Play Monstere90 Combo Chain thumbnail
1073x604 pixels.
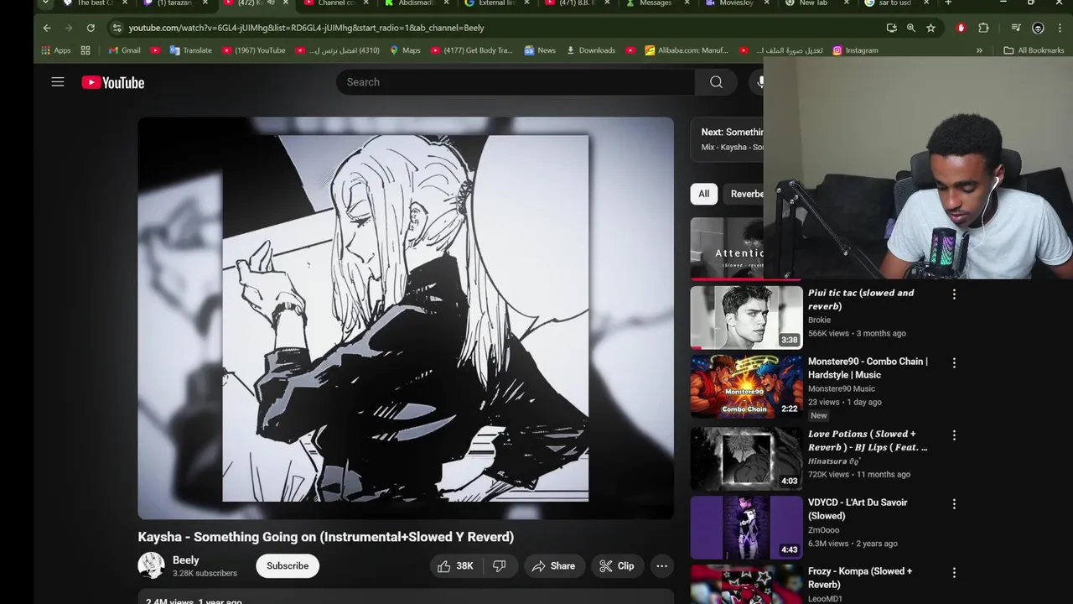(x=746, y=386)
